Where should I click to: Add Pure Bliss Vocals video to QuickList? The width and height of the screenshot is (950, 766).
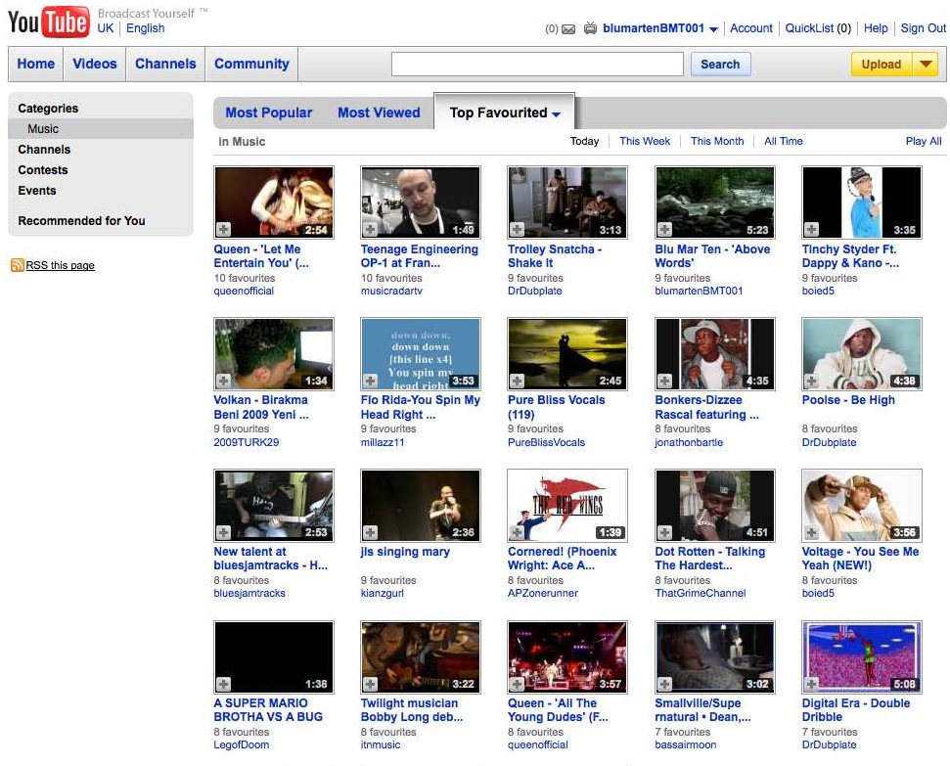click(517, 381)
